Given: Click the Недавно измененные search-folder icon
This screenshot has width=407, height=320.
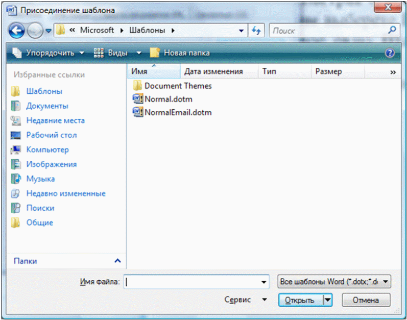Looking at the screenshot, I should (15, 193).
